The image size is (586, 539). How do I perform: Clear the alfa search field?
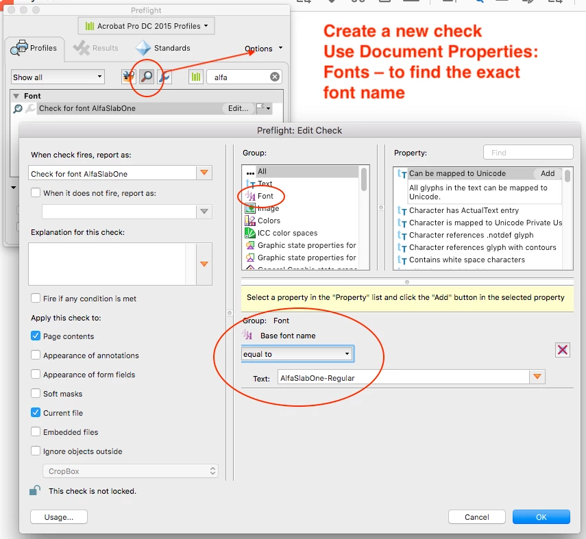pyautogui.click(x=275, y=77)
